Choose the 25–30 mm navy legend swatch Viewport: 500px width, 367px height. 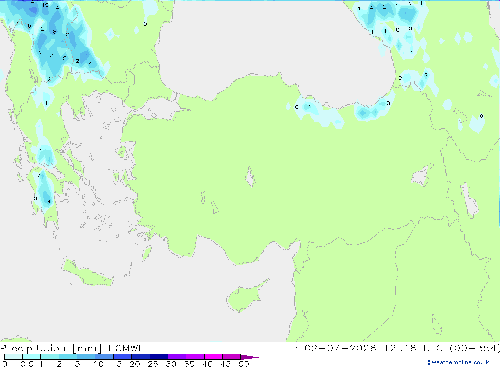(x=159, y=357)
